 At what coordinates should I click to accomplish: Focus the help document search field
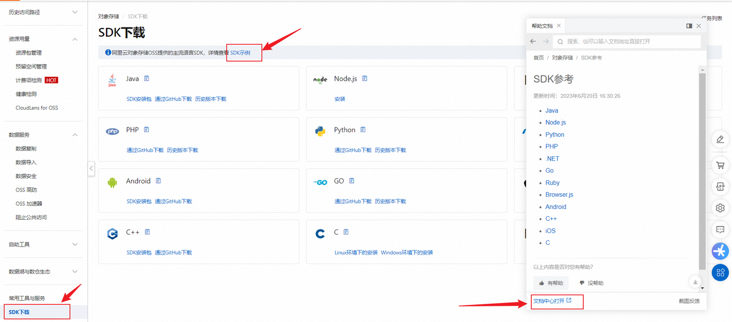629,41
